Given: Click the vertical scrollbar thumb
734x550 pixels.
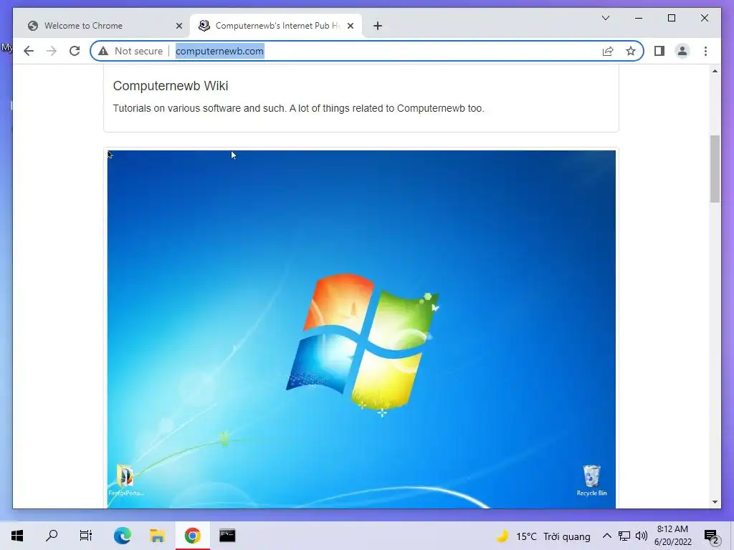Looking at the screenshot, I should tap(715, 169).
